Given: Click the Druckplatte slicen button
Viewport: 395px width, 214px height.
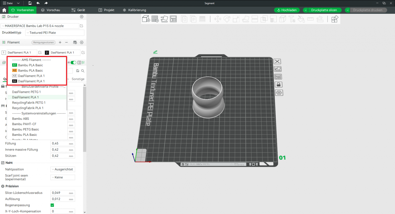Looking at the screenshot, I should (x=324, y=10).
